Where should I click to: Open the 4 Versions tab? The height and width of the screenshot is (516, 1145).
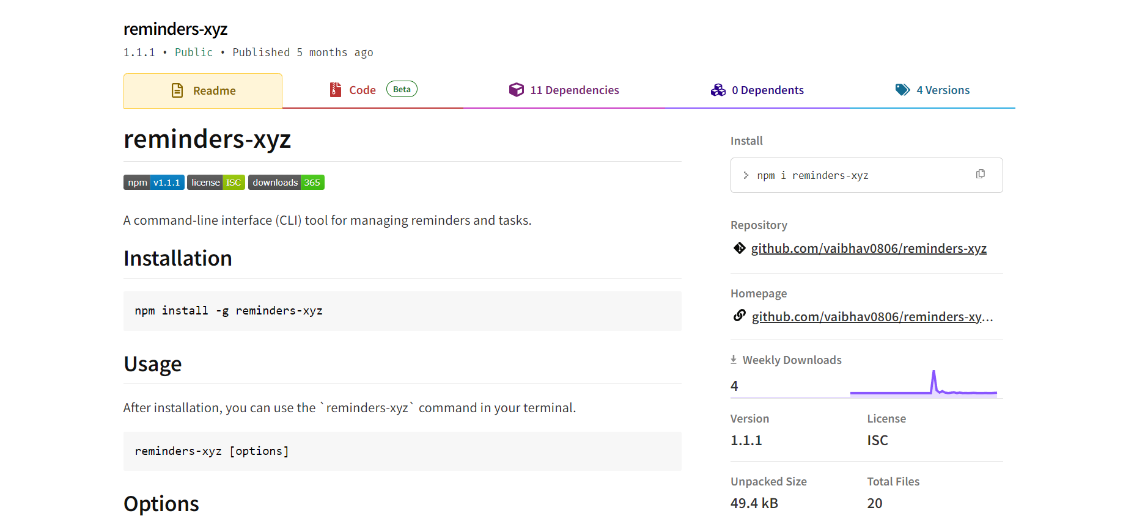pos(943,90)
